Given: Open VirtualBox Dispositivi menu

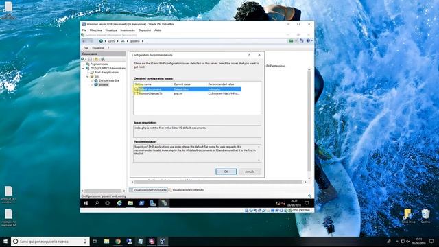Looking at the screenshot, I should pos(145,30).
